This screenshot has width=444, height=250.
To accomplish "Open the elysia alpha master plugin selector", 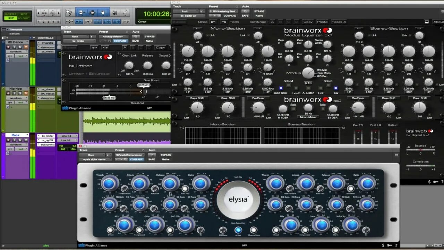I will pyautogui.click(x=95, y=159).
